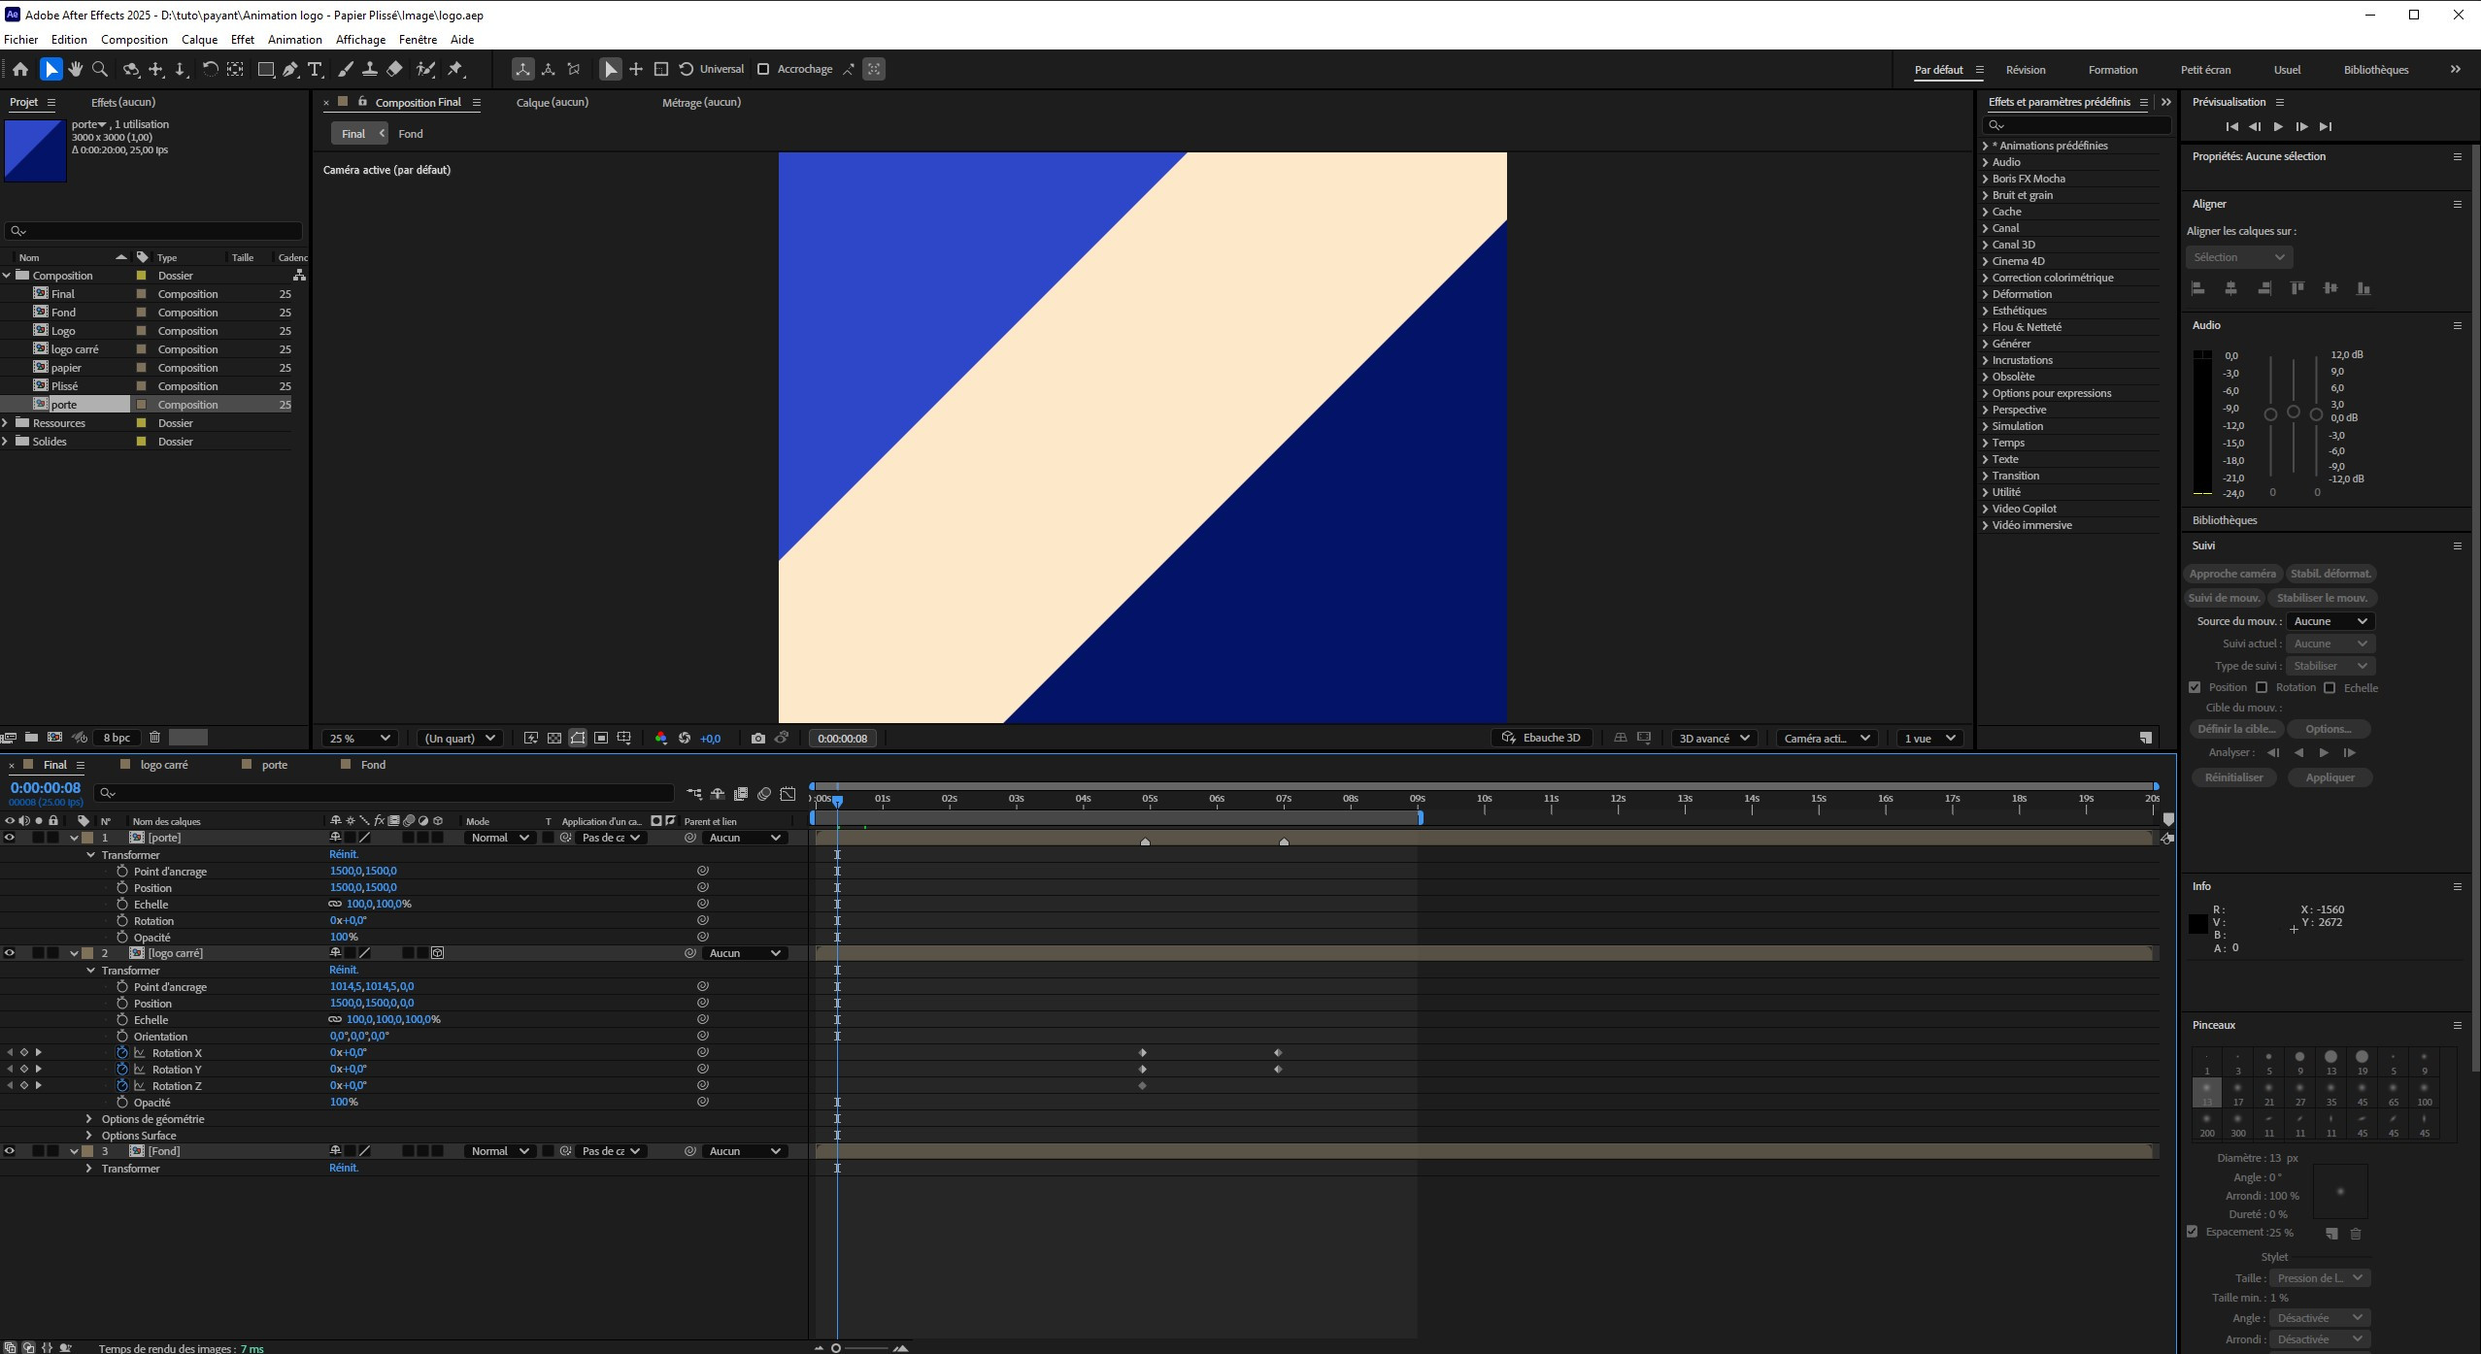Click the Ebauche 3D button
This screenshot has width=2481, height=1354.
coord(1541,739)
